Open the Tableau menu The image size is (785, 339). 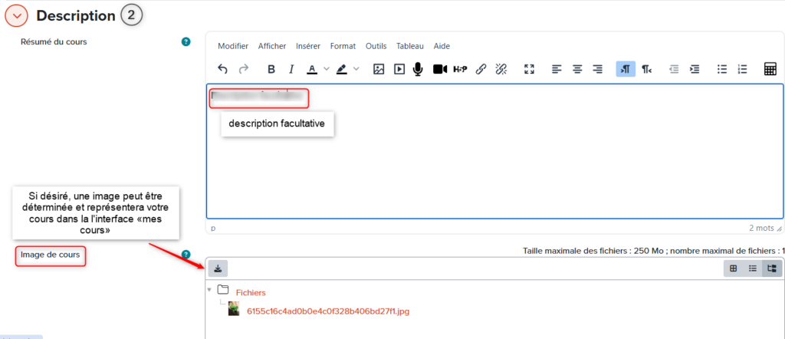click(410, 46)
